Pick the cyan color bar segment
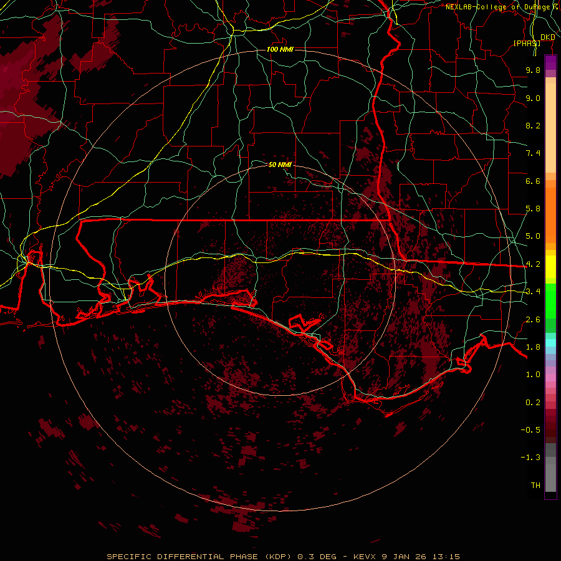Screen dimensions: 561x561 tap(550, 343)
